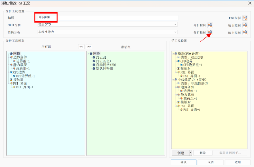
Task: Open the 结构分析 row's 输出控制 icon
Action: [x=245, y=33]
